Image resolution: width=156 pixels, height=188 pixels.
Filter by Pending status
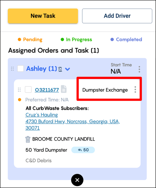click(30, 39)
